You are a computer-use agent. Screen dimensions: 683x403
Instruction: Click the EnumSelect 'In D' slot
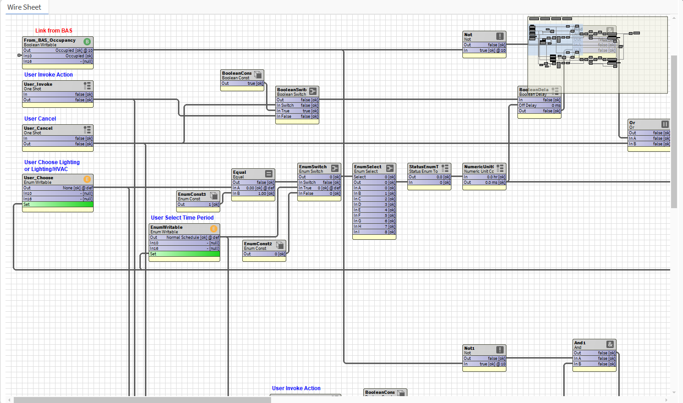tap(374, 204)
